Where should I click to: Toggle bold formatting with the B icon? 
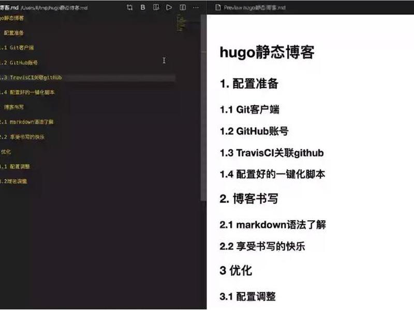point(143,7)
